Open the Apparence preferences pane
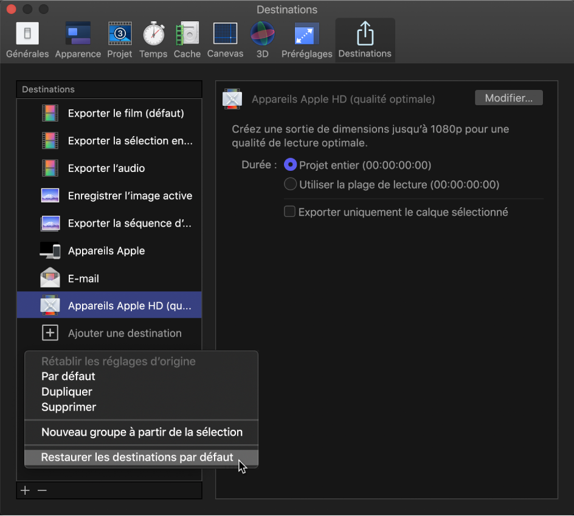 [78, 40]
